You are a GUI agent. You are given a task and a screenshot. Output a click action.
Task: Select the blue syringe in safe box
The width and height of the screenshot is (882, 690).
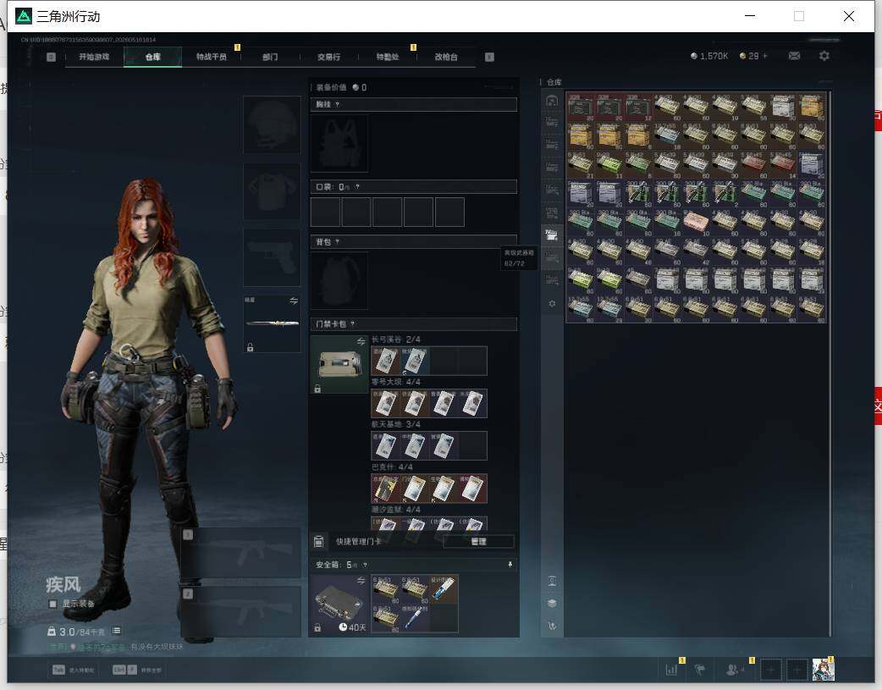(415, 618)
